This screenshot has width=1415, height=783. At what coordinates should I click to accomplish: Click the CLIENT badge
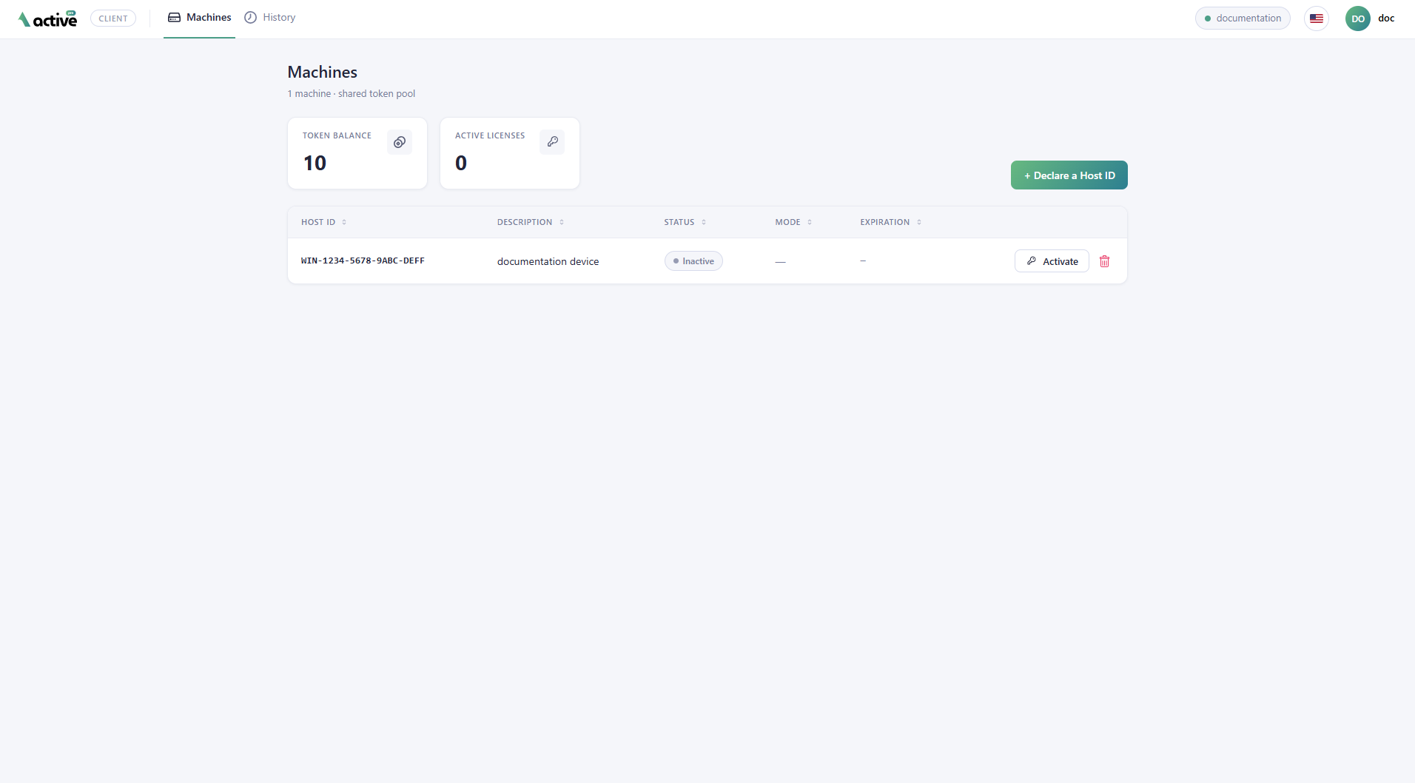(113, 19)
